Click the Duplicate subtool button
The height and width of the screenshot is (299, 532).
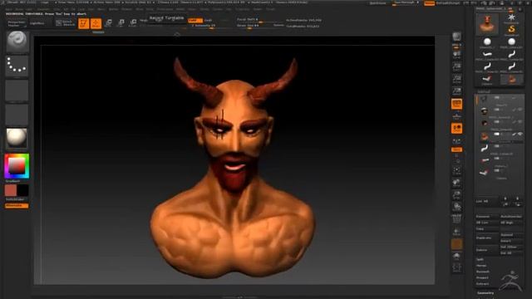point(487,238)
